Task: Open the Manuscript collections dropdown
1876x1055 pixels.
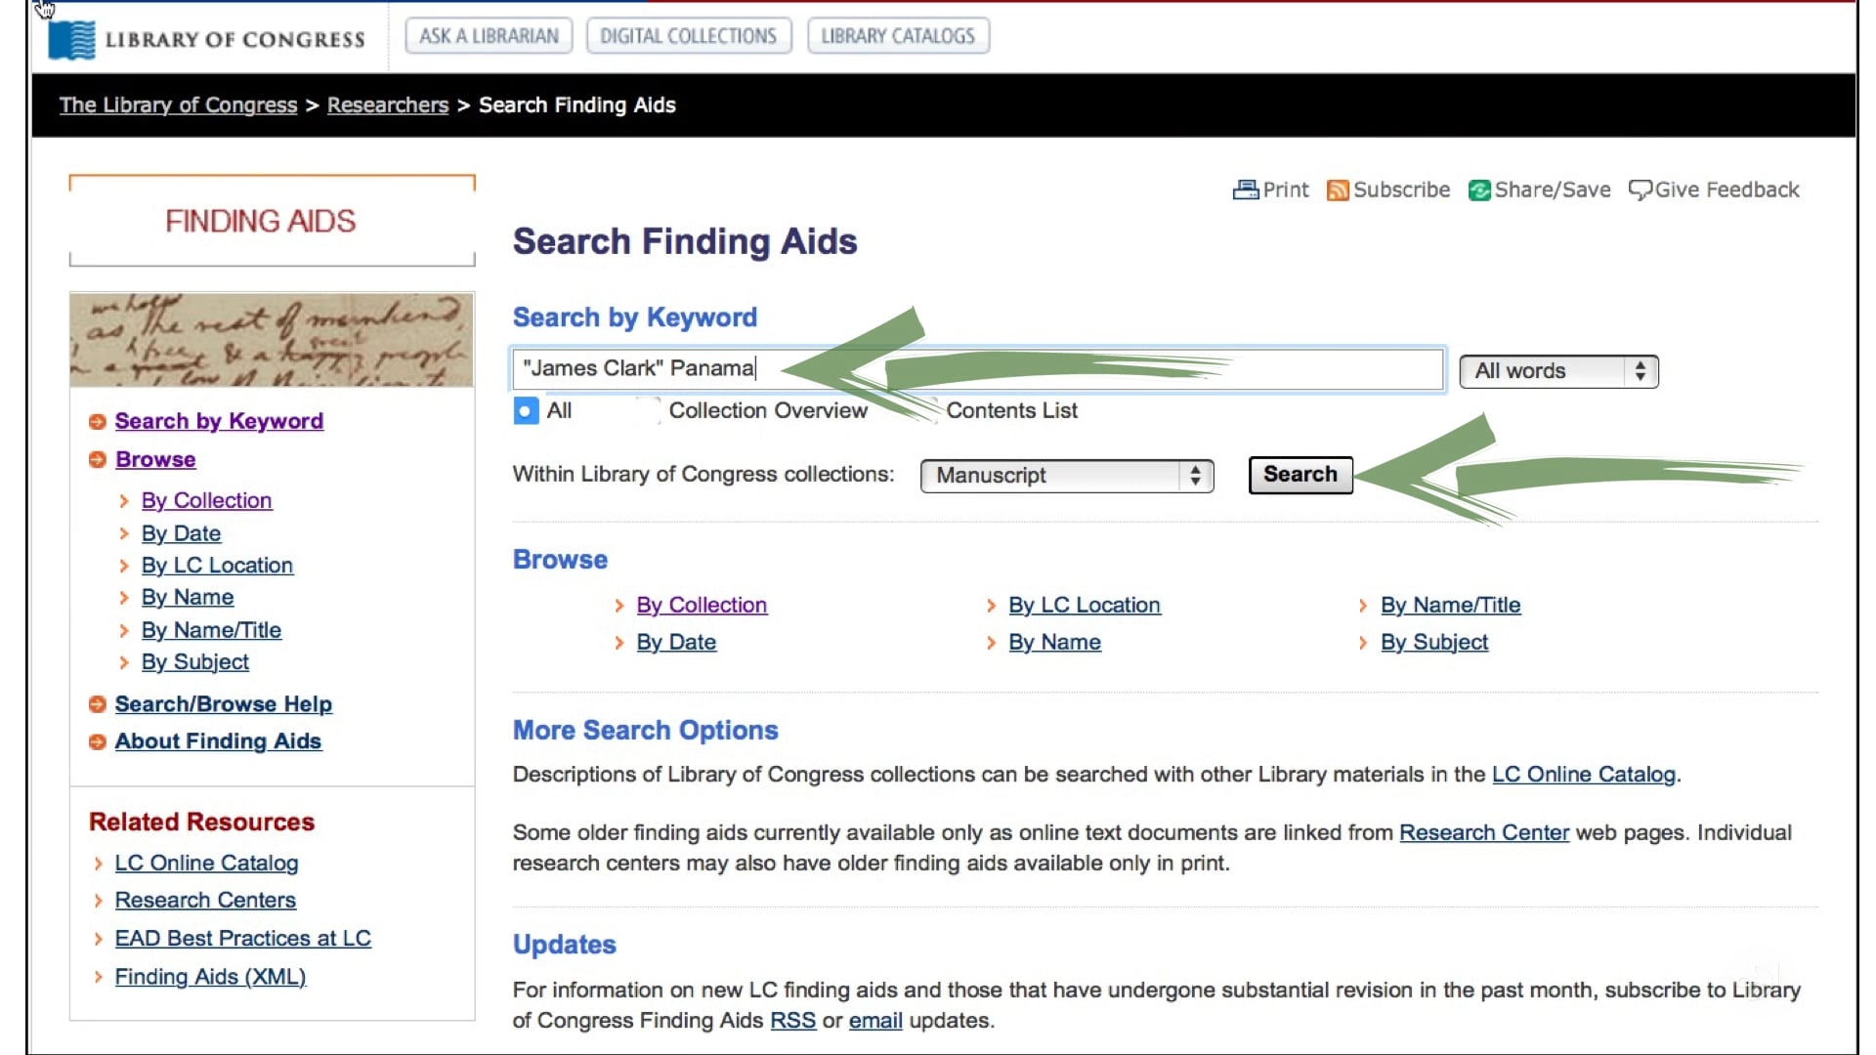Action: (x=1065, y=476)
